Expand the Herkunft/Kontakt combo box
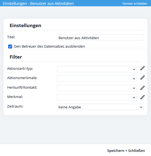151x156 pixels. coord(97,88)
